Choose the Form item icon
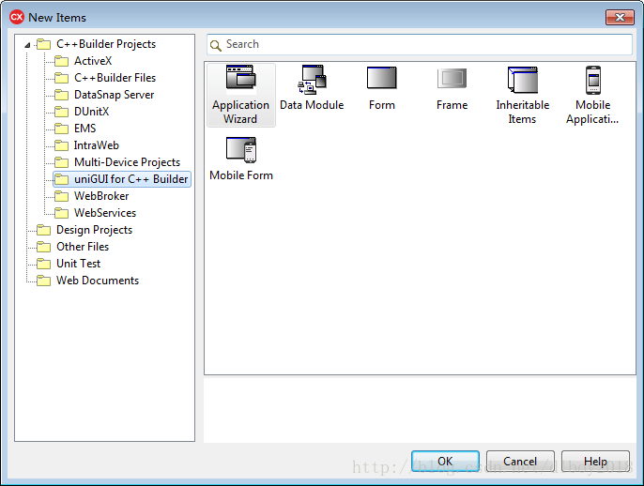Image resolution: width=644 pixels, height=486 pixels. click(x=382, y=78)
